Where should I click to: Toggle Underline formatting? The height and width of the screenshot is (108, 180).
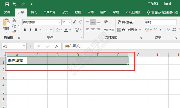36,30
